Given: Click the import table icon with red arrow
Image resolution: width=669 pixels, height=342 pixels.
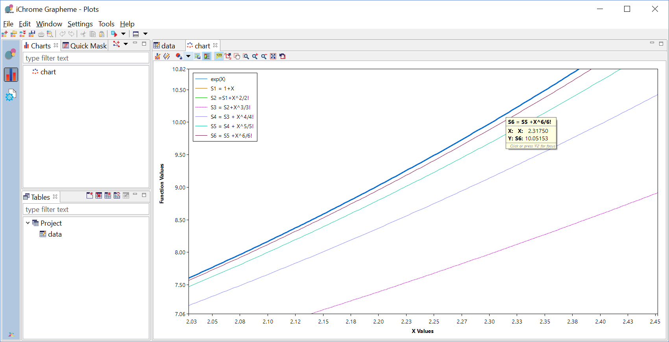Looking at the screenshot, I should pyautogui.click(x=99, y=195).
